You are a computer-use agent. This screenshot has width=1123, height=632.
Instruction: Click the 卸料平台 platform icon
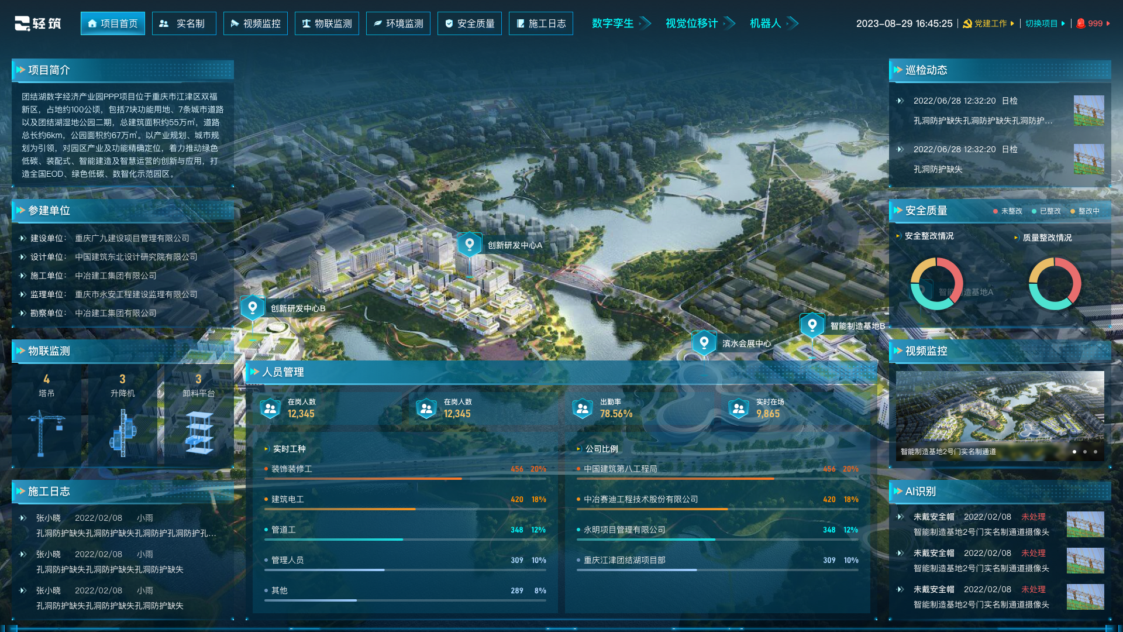click(199, 433)
